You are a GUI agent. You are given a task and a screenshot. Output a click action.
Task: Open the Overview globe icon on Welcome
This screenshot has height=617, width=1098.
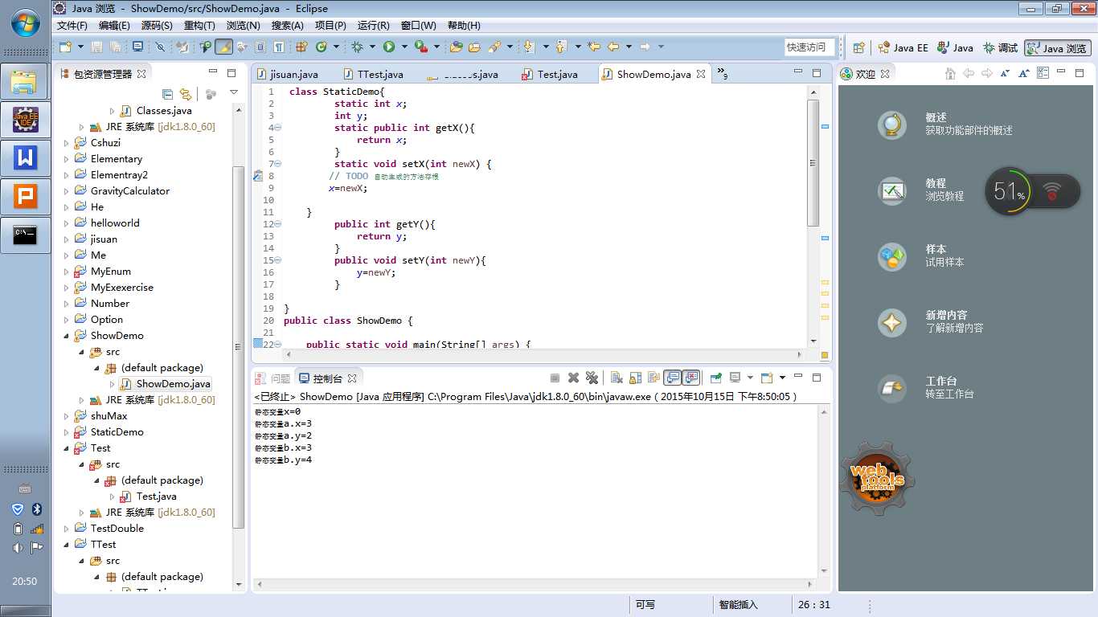point(892,125)
